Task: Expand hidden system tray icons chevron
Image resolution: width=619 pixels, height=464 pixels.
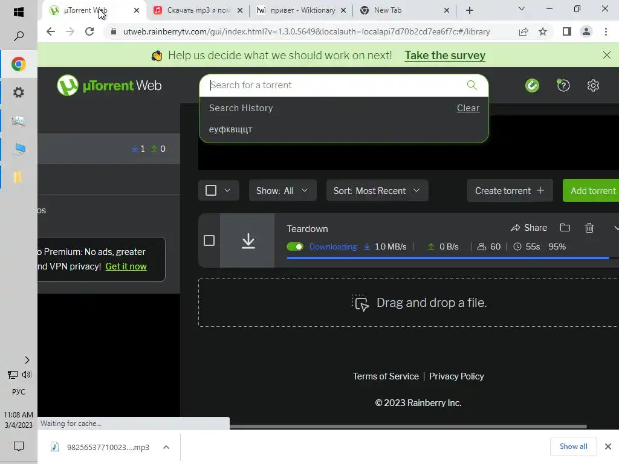Action: pos(27,360)
